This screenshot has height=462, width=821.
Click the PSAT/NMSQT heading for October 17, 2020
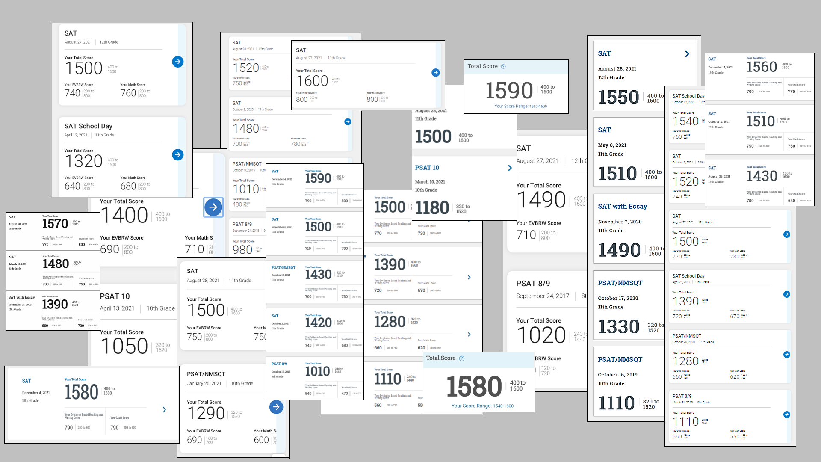coord(620,283)
